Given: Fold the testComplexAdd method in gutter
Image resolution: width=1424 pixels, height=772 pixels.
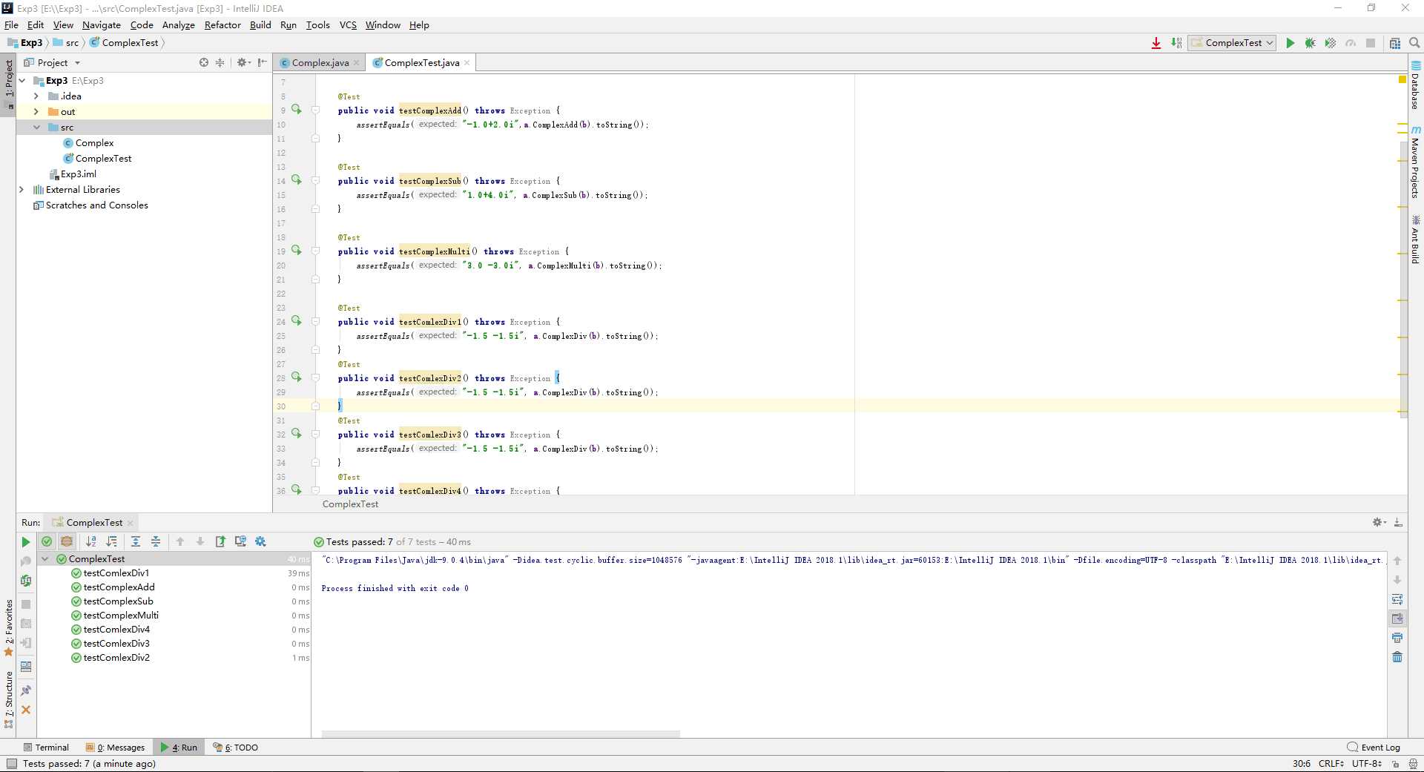Looking at the screenshot, I should [315, 110].
